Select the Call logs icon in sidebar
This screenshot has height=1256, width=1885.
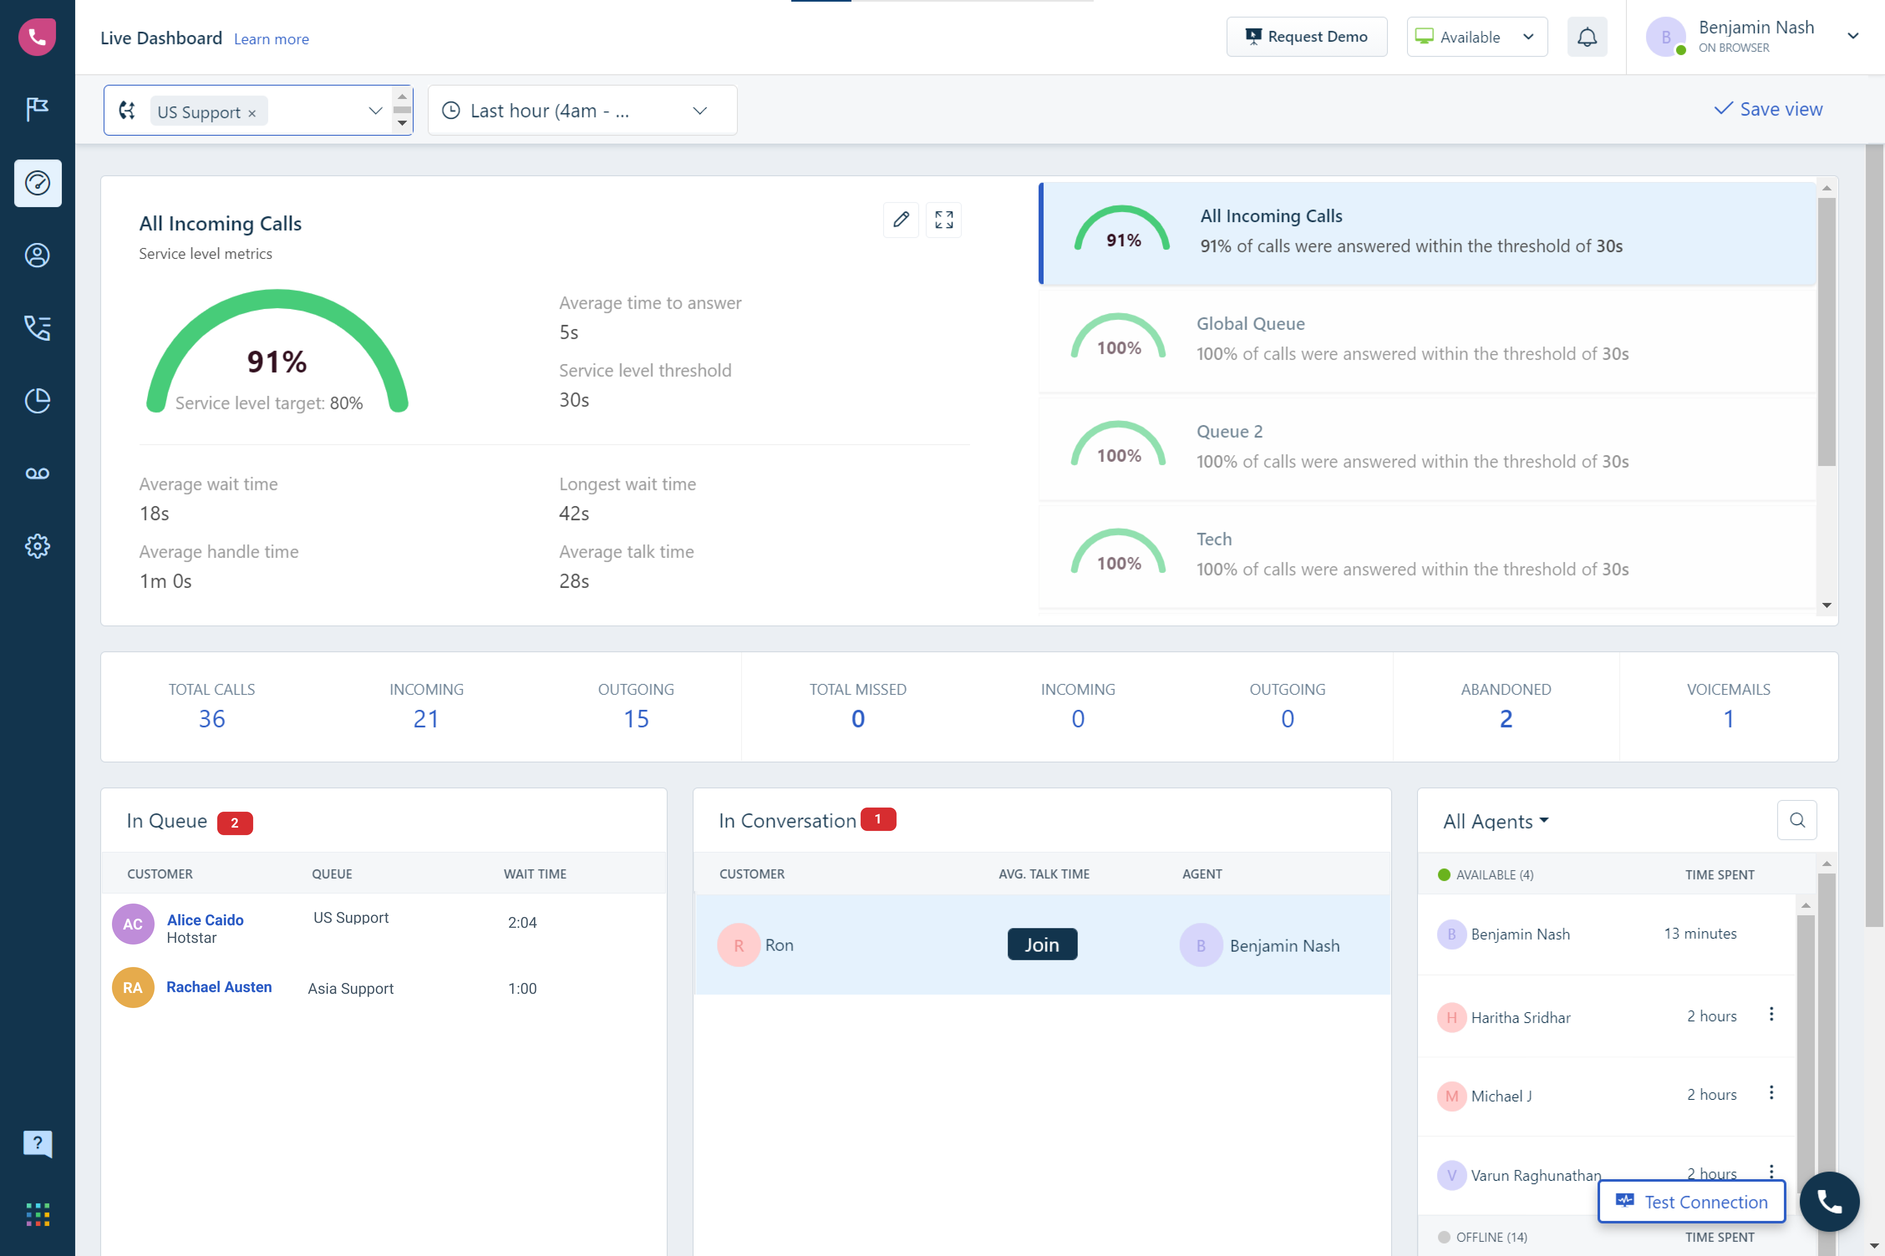click(38, 328)
